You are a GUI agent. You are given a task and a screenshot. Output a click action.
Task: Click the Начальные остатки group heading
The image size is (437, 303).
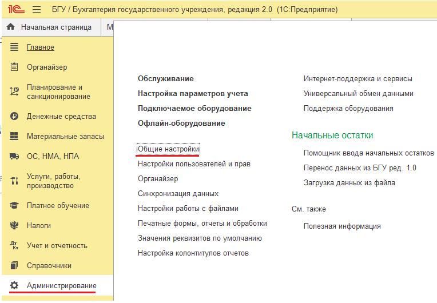pyautogui.click(x=332, y=135)
